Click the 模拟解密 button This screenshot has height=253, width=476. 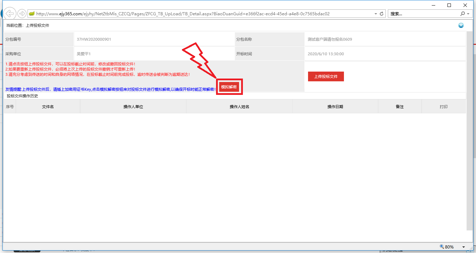point(229,87)
